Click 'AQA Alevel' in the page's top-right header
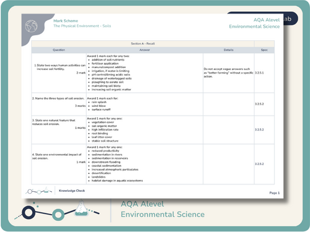The width and height of the screenshot is (310, 232). tap(267, 20)
